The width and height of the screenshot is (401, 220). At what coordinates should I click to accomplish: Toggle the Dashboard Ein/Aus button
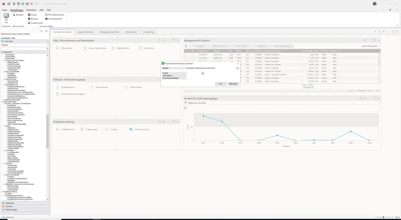(x=6, y=19)
